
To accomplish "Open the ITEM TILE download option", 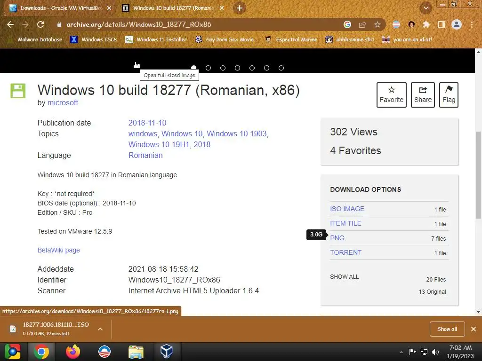I will click(x=345, y=223).
